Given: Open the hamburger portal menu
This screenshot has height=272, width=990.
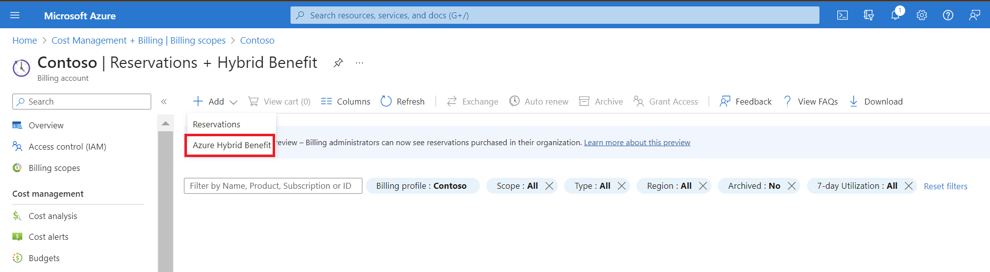Looking at the screenshot, I should (15, 15).
